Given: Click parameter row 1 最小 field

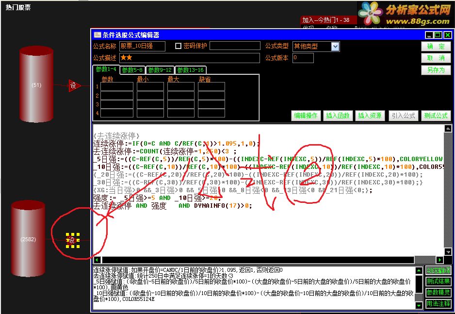Looking at the screenshot, I should coord(150,86).
